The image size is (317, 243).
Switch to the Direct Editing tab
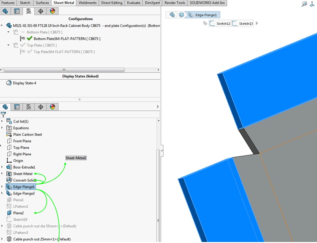[112, 3]
